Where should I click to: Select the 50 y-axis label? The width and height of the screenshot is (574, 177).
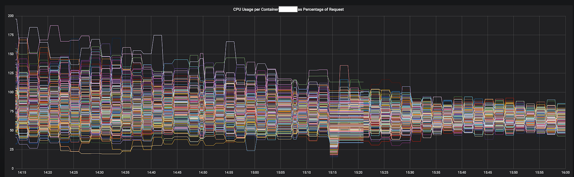(12, 130)
